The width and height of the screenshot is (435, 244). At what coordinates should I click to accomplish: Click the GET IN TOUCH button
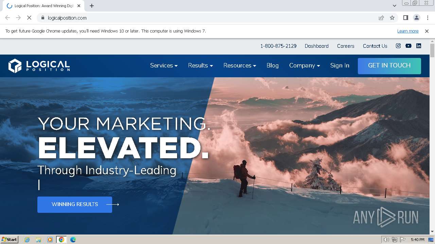pos(389,66)
